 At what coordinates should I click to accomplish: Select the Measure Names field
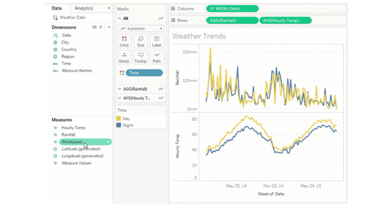(x=77, y=71)
